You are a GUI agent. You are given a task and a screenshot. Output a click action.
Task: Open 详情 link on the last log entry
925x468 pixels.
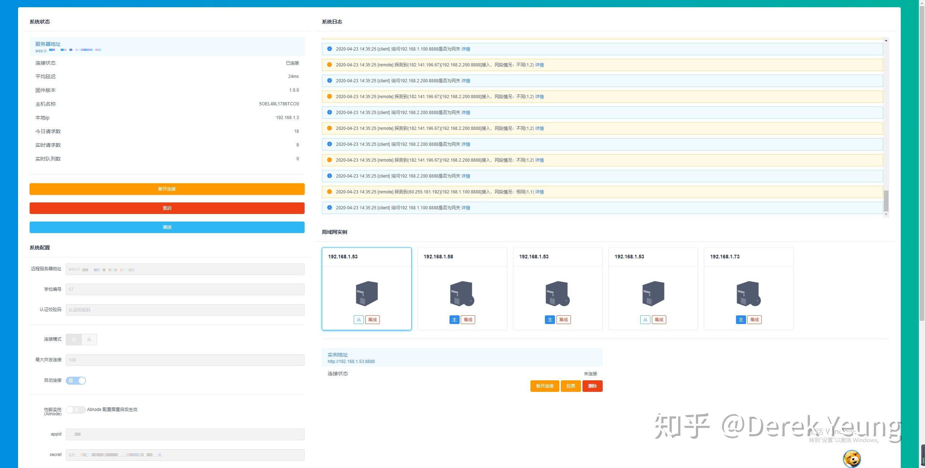tap(465, 208)
